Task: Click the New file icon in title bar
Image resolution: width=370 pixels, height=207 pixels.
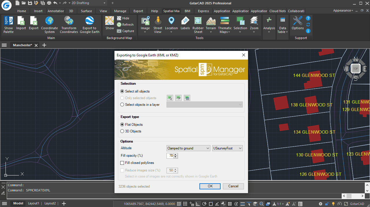Action: click(17, 3)
